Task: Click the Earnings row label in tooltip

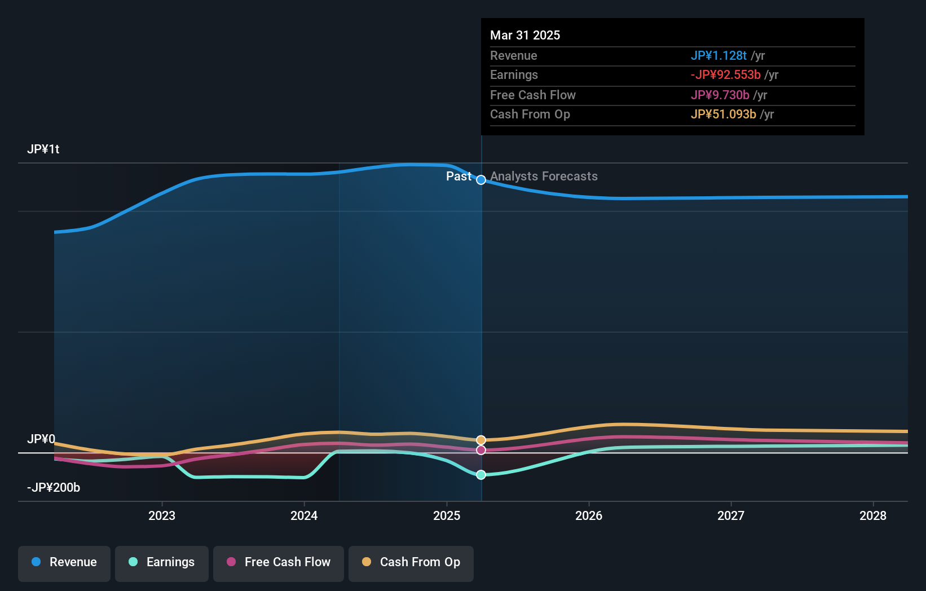Action: click(x=514, y=74)
